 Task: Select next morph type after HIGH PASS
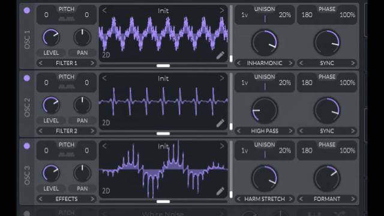click(x=290, y=131)
